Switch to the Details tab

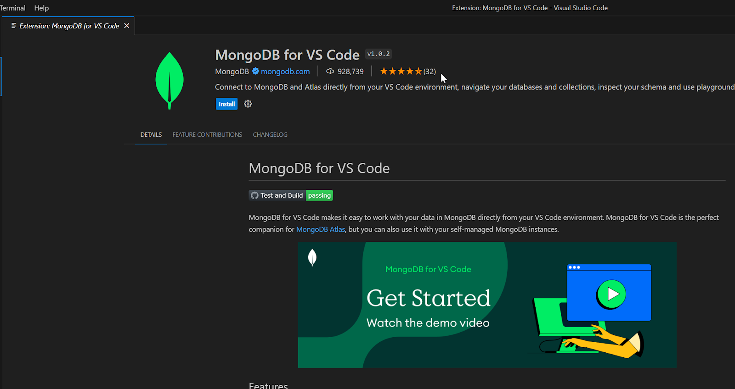151,134
